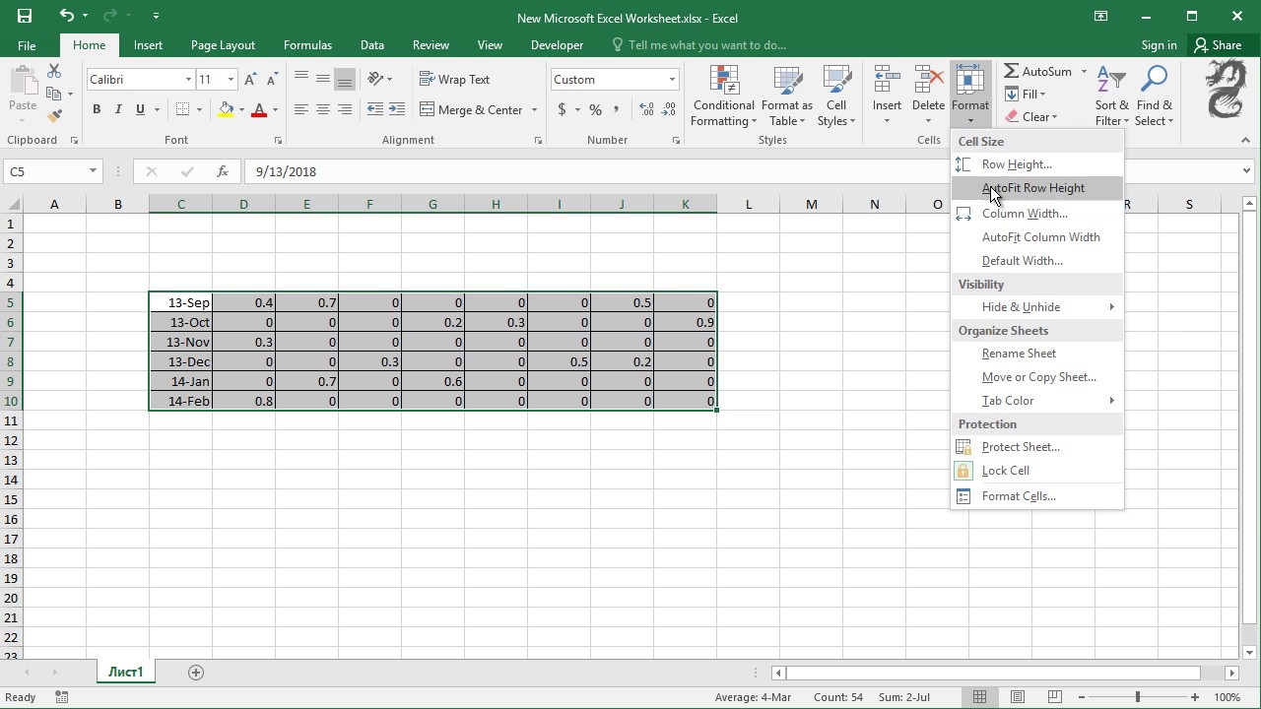Click the Align Right icon
Image resolution: width=1261 pixels, height=709 pixels.
345,109
